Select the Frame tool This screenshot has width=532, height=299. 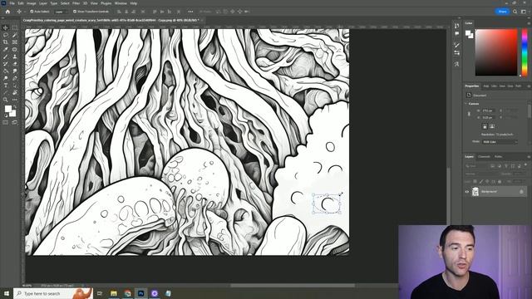[x=15, y=42]
